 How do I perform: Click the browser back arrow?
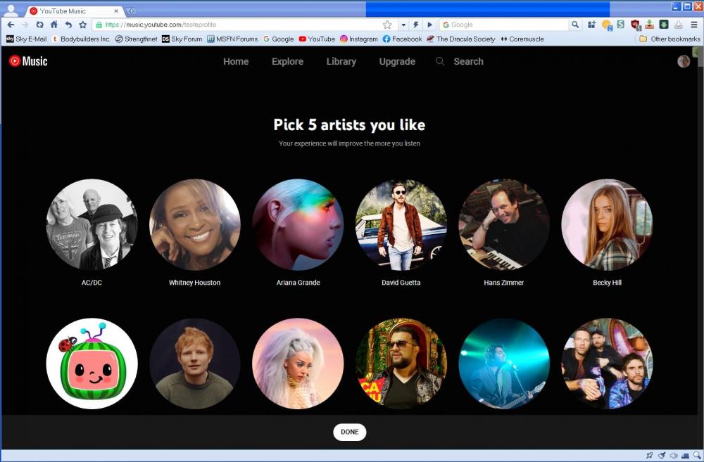point(11,25)
